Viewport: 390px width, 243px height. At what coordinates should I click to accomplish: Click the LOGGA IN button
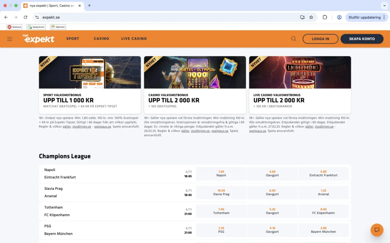[320, 39]
